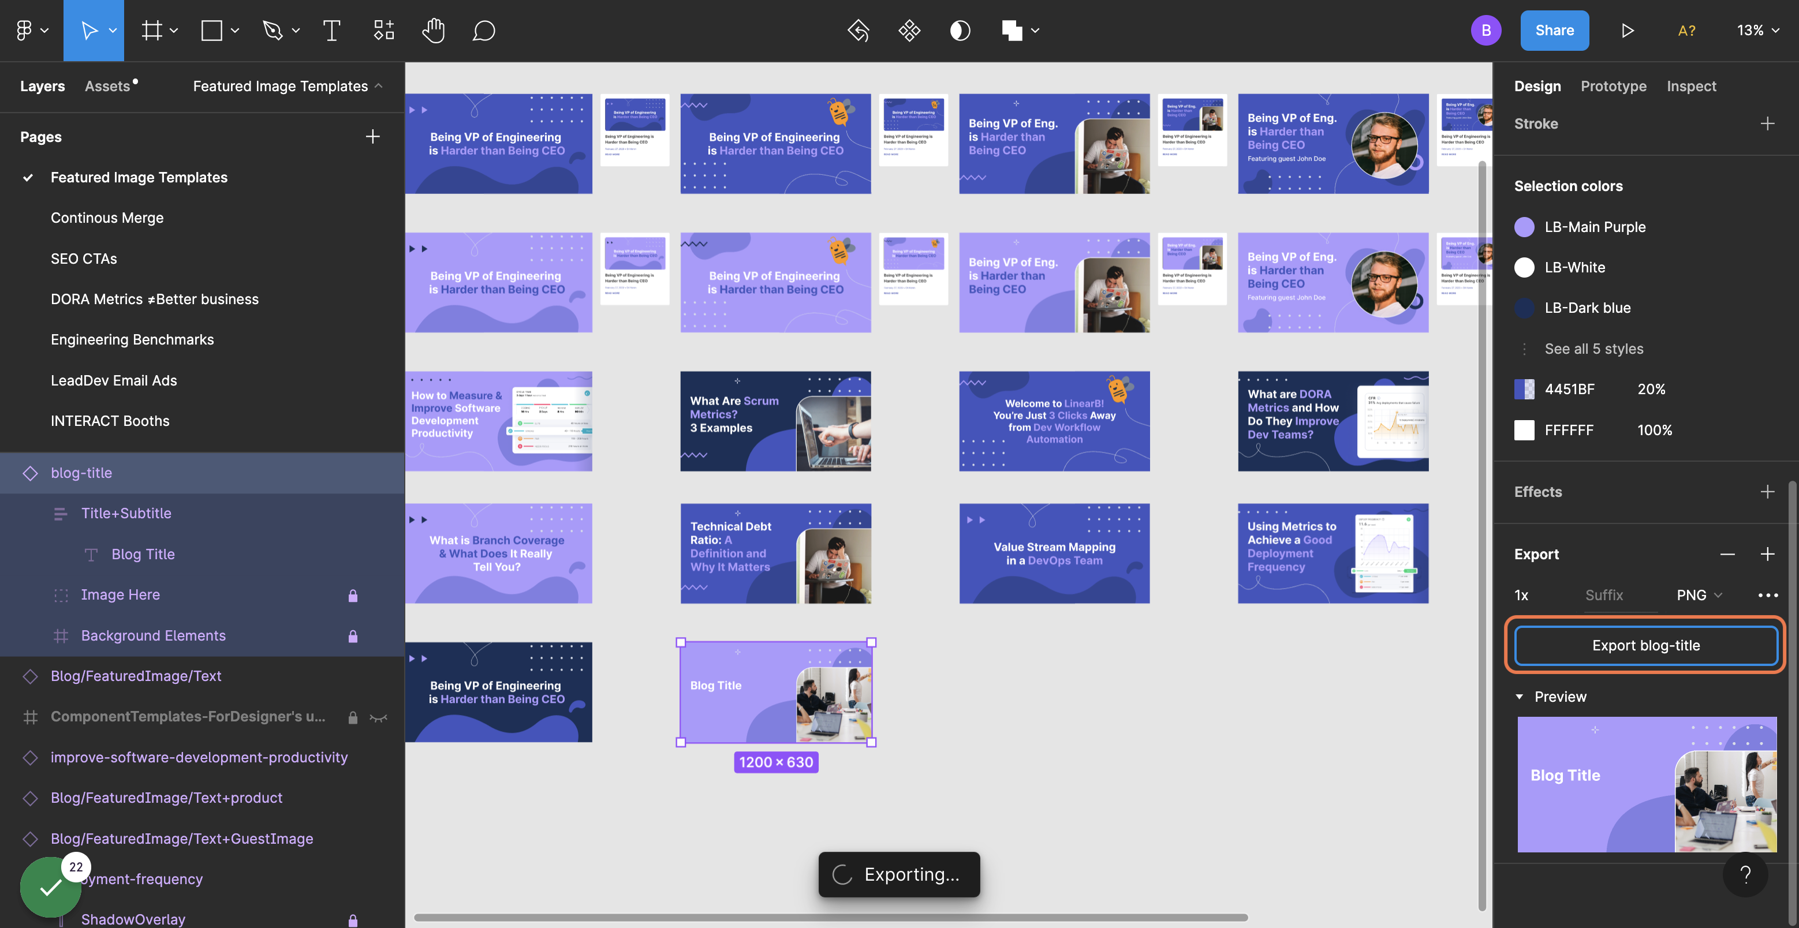
Task: Select the Pen tool
Action: point(273,30)
